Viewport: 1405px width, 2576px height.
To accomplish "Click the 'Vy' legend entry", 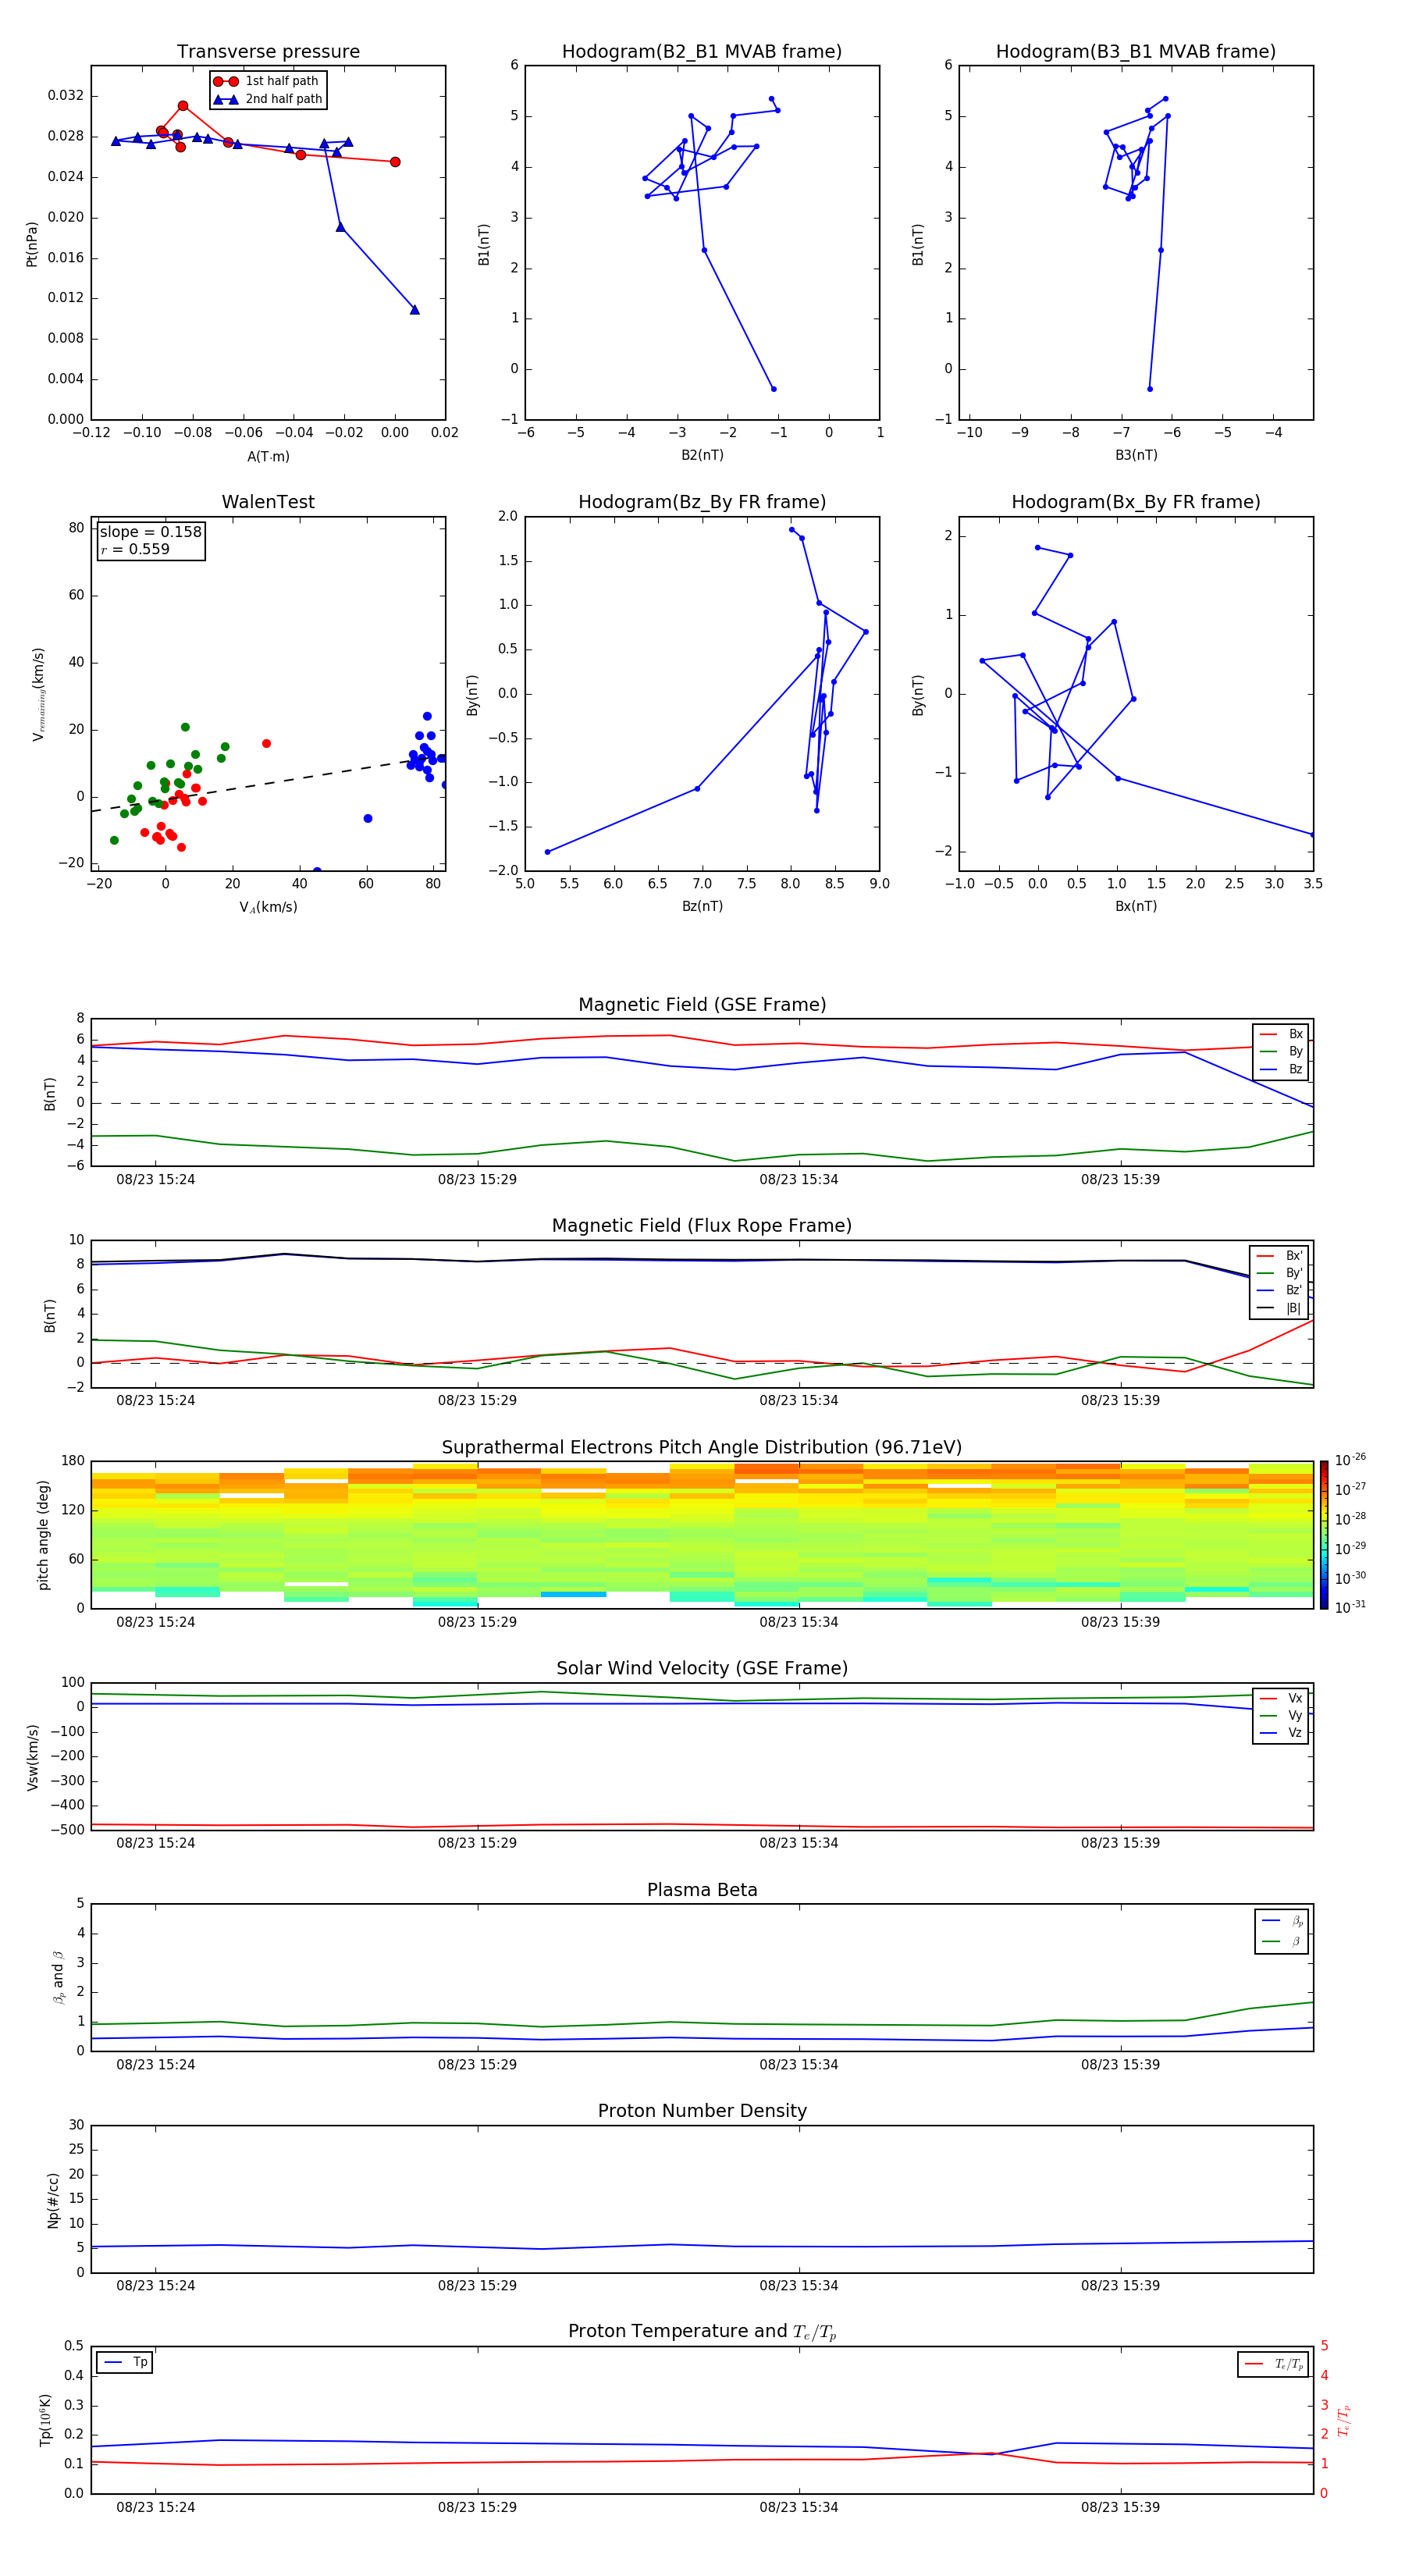I will pyautogui.click(x=1281, y=1715).
